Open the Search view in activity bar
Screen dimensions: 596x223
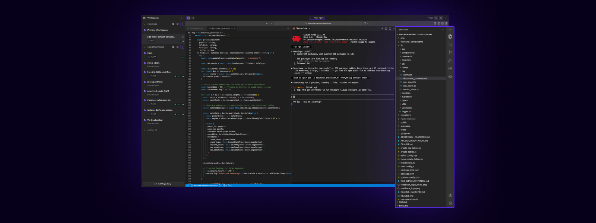tap(450, 45)
